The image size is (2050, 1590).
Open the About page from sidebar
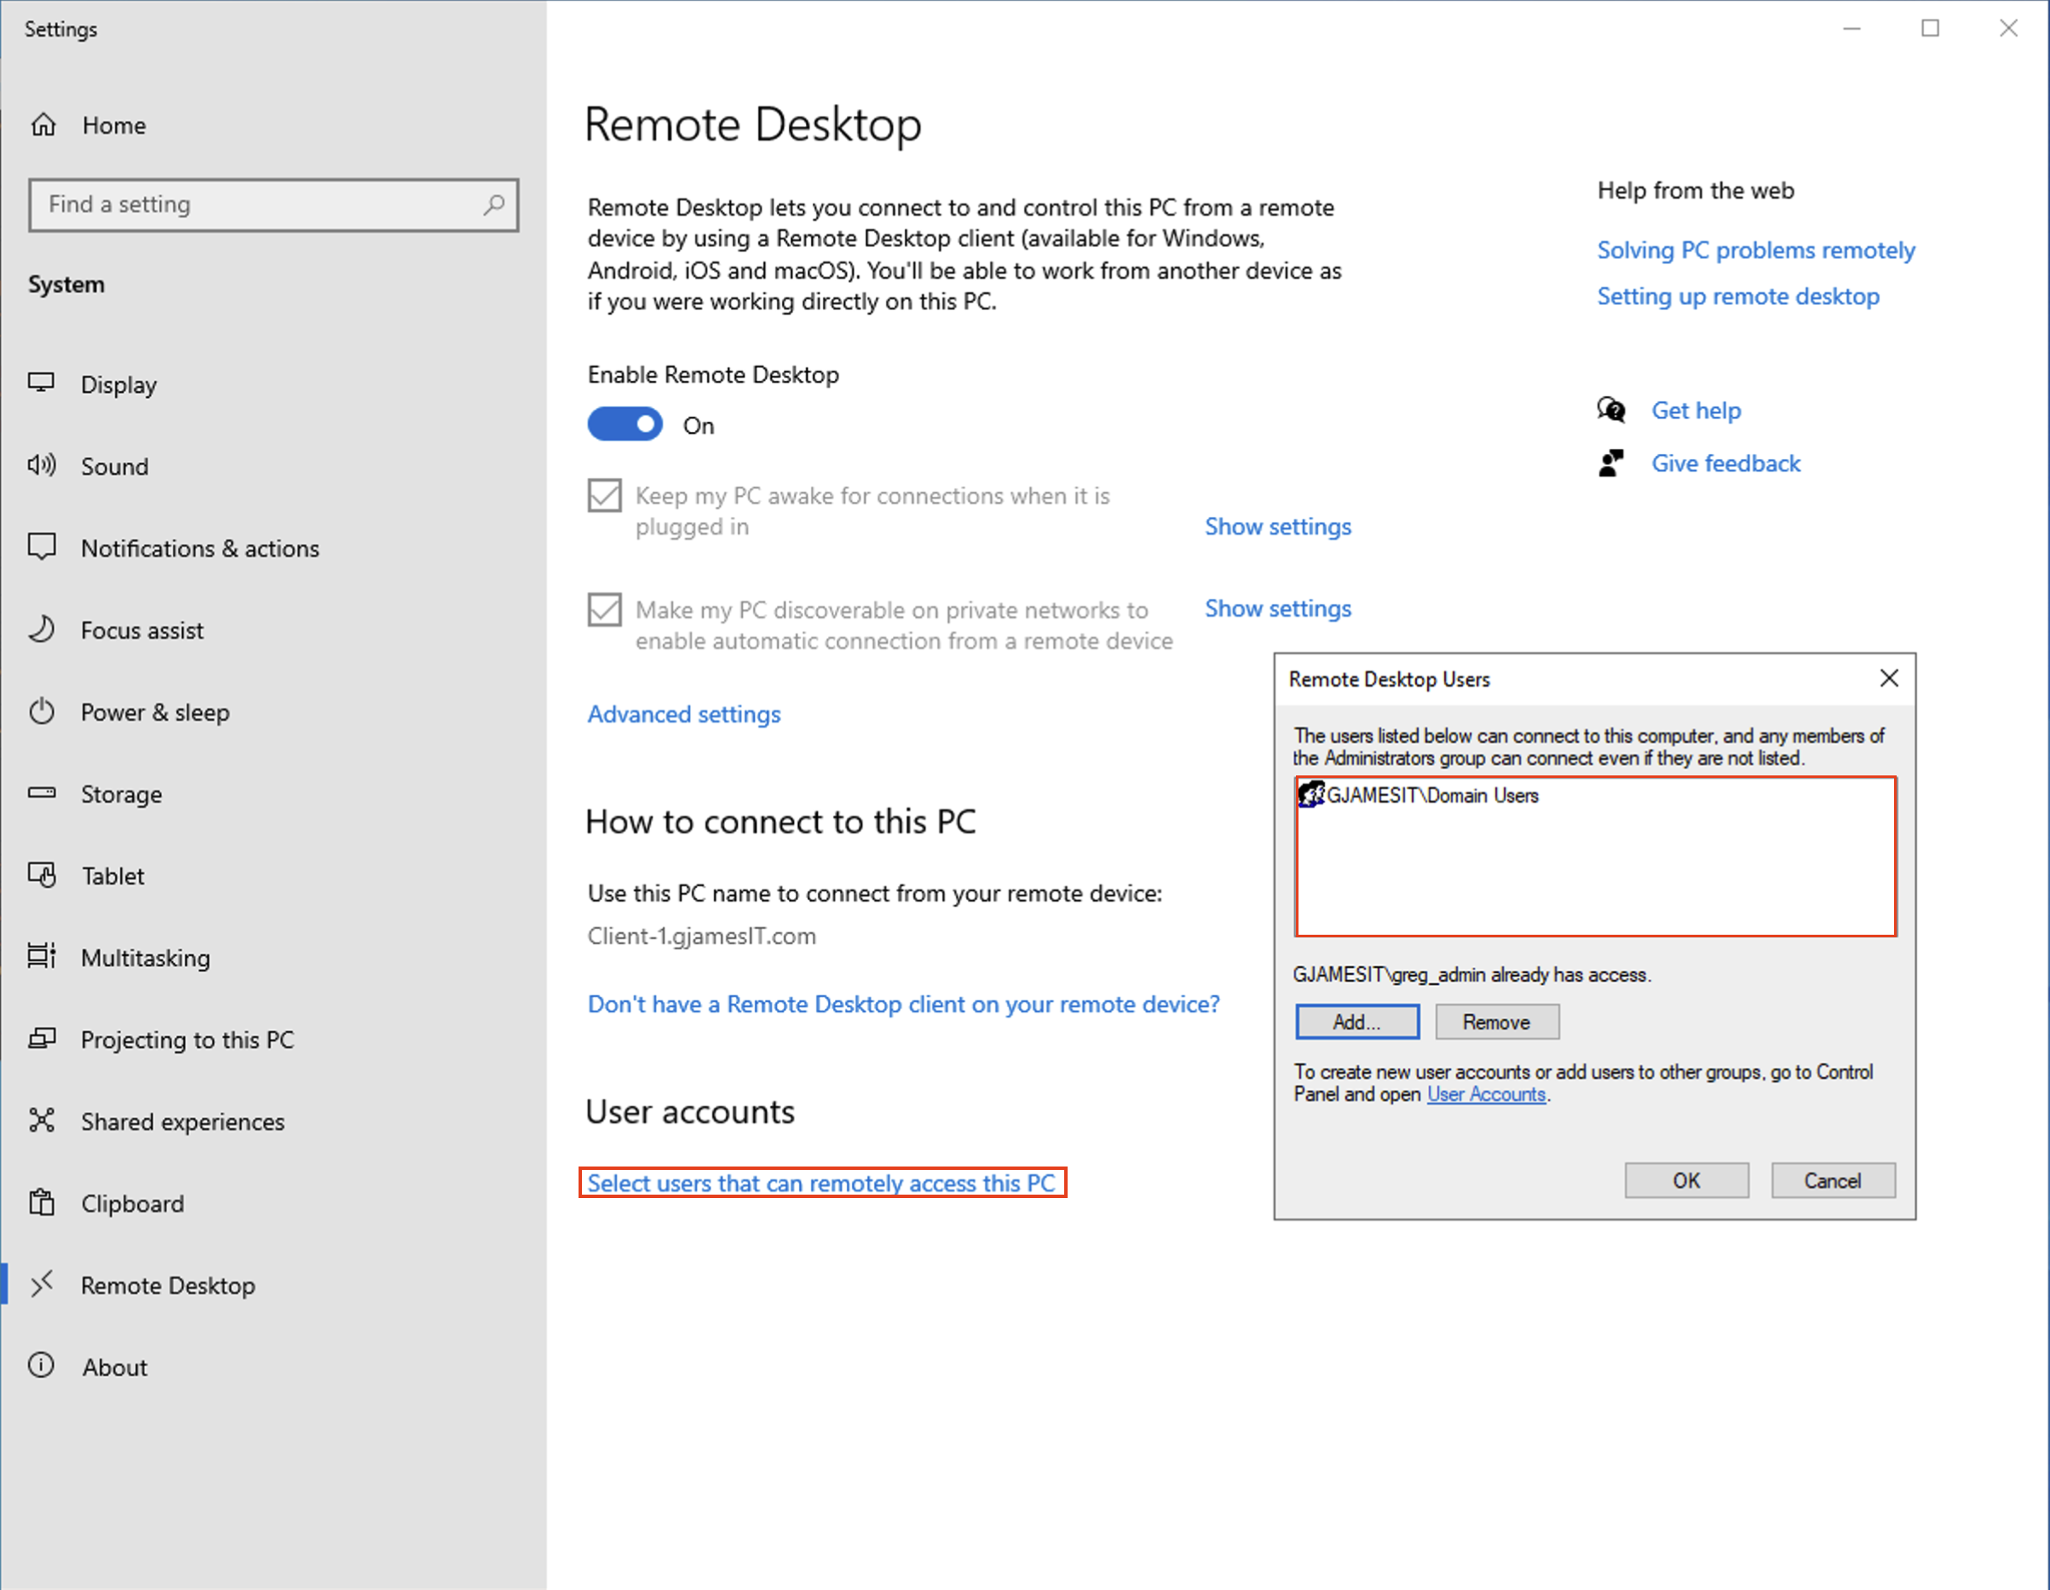[x=113, y=1367]
